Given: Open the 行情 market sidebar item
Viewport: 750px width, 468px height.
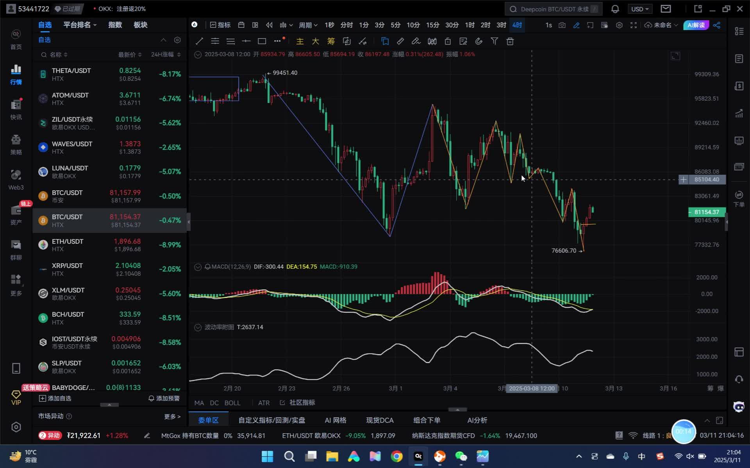Looking at the screenshot, I should coord(16,74).
